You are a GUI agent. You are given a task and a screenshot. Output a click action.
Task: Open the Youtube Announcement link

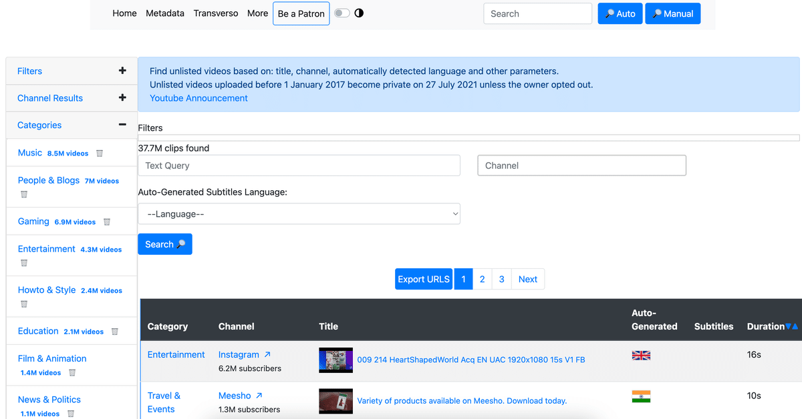click(198, 98)
